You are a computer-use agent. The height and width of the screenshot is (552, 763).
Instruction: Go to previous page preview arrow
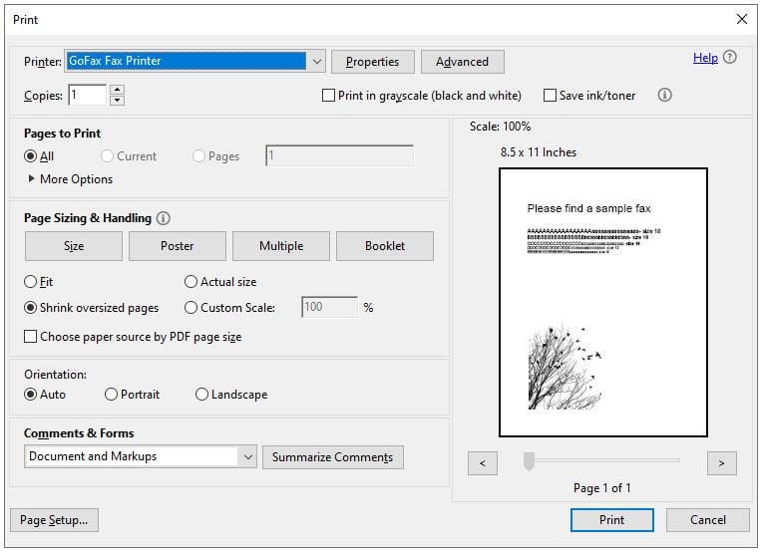pos(482,463)
